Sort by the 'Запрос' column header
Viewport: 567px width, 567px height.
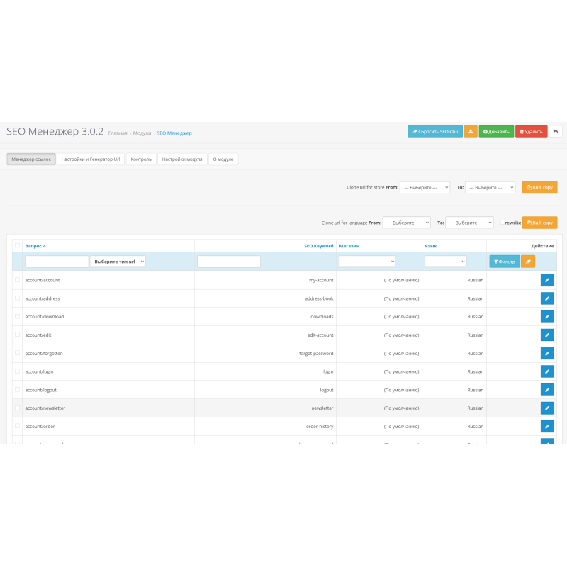[35, 246]
